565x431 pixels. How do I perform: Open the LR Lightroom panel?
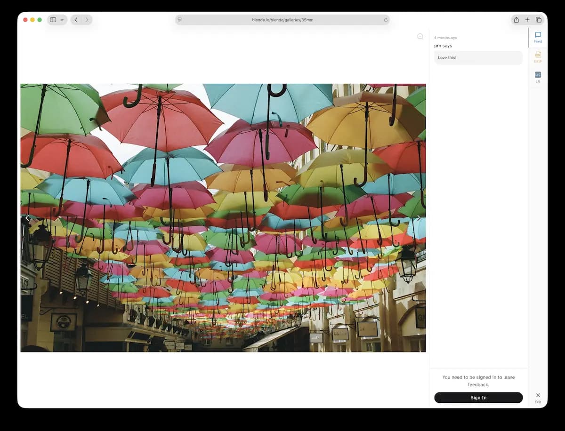point(538,77)
